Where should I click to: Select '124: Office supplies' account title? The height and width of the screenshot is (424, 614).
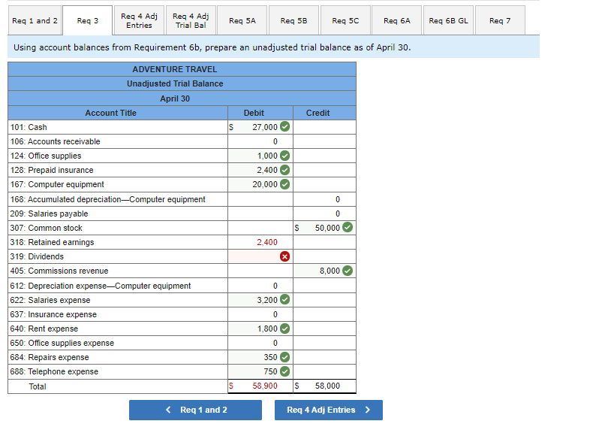[46, 156]
